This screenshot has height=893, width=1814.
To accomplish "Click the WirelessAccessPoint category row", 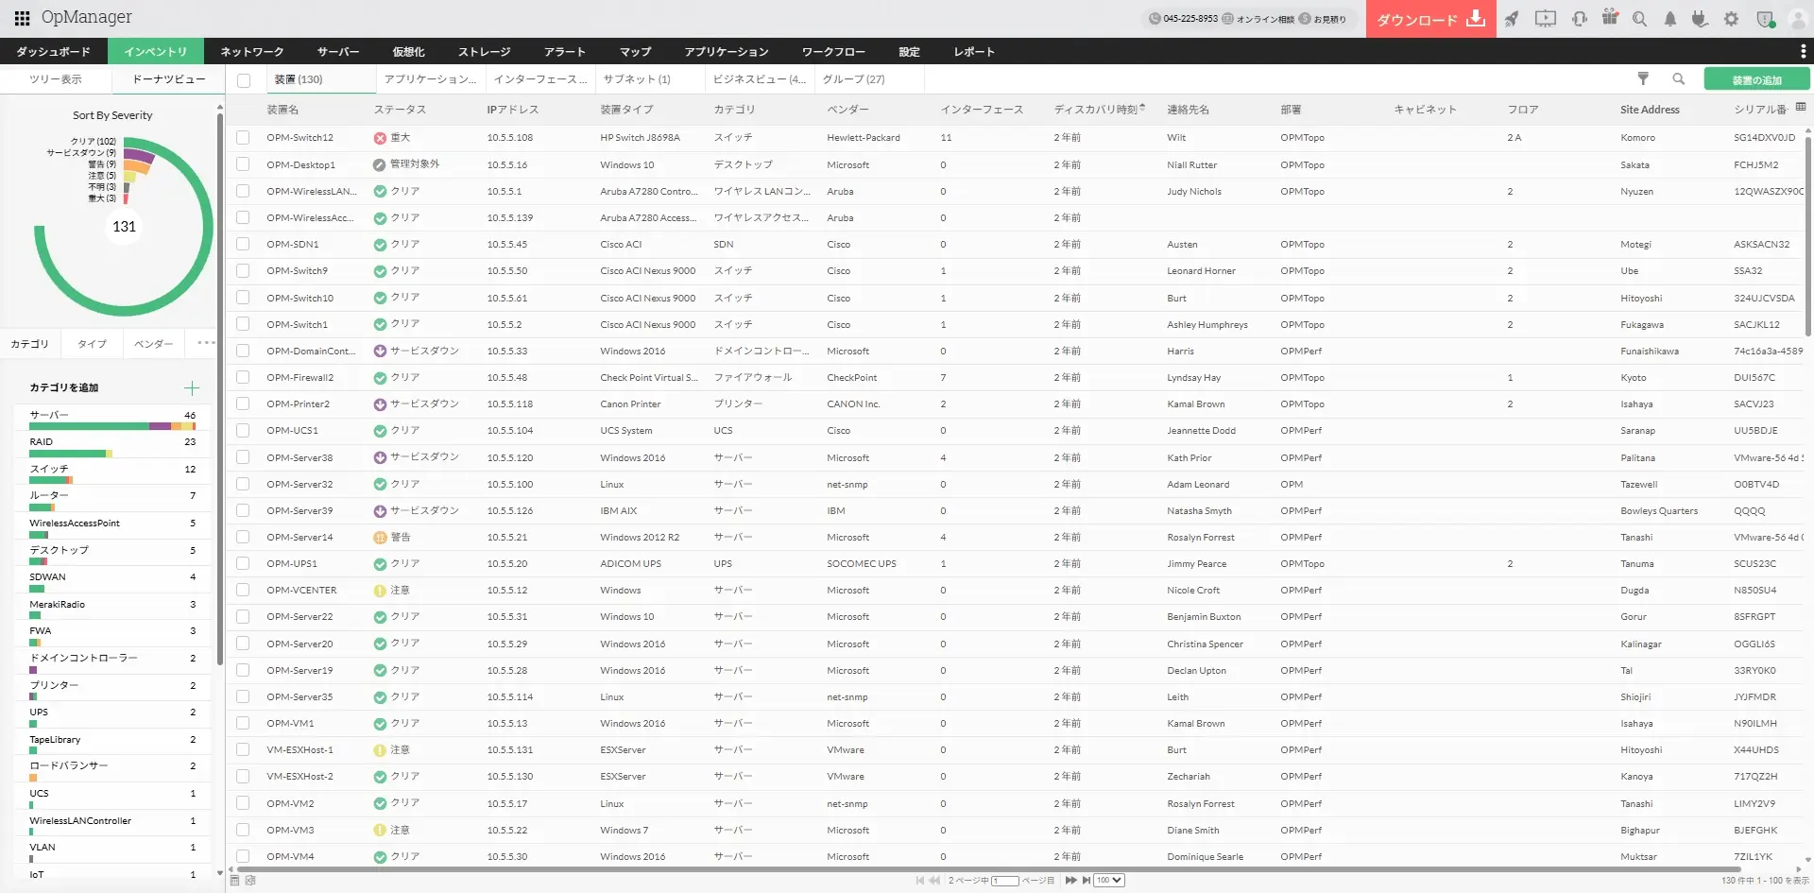I will pos(112,526).
